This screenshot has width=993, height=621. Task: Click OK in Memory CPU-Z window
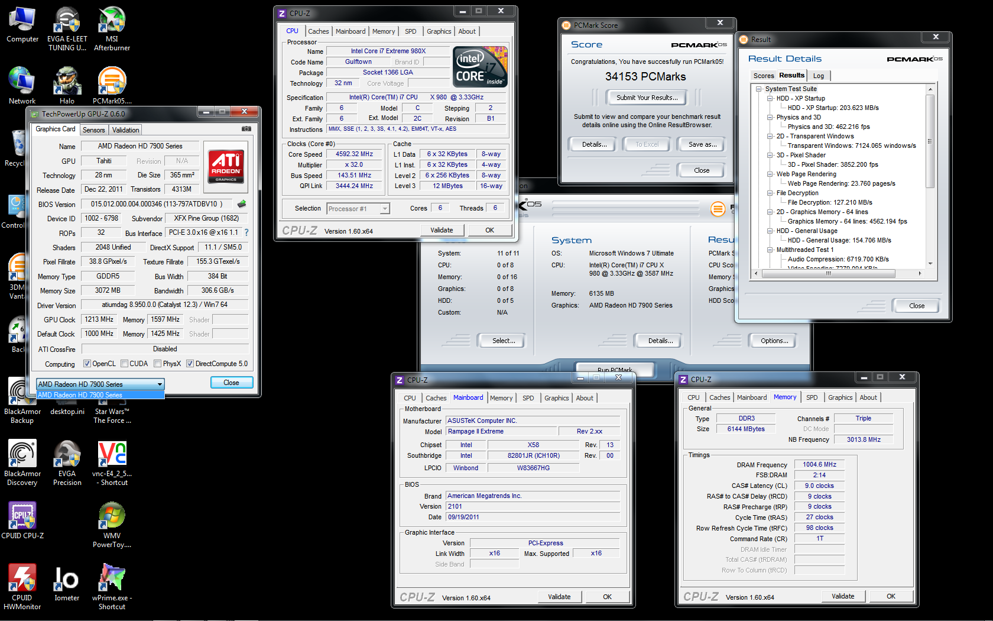click(x=891, y=596)
